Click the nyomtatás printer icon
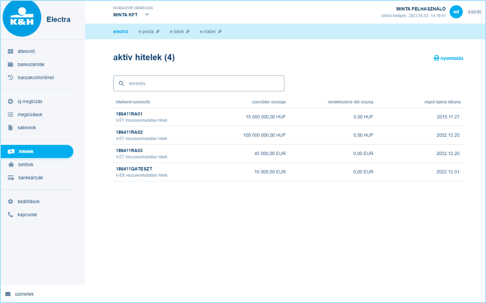Image resolution: width=486 pixels, height=303 pixels. tap(436, 58)
